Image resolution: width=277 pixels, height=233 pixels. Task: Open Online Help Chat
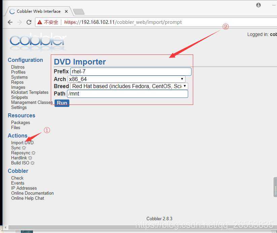click(28, 198)
